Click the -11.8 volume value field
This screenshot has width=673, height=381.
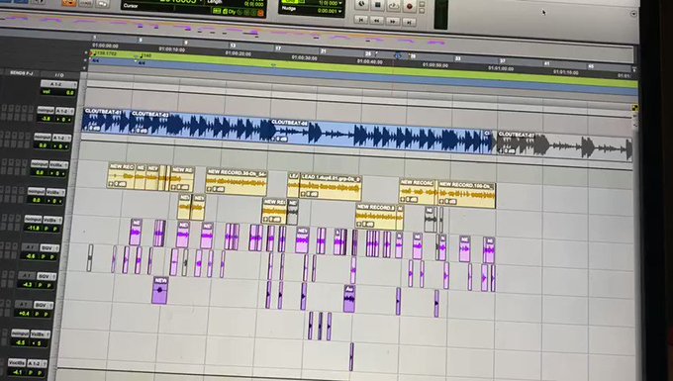coord(34,229)
